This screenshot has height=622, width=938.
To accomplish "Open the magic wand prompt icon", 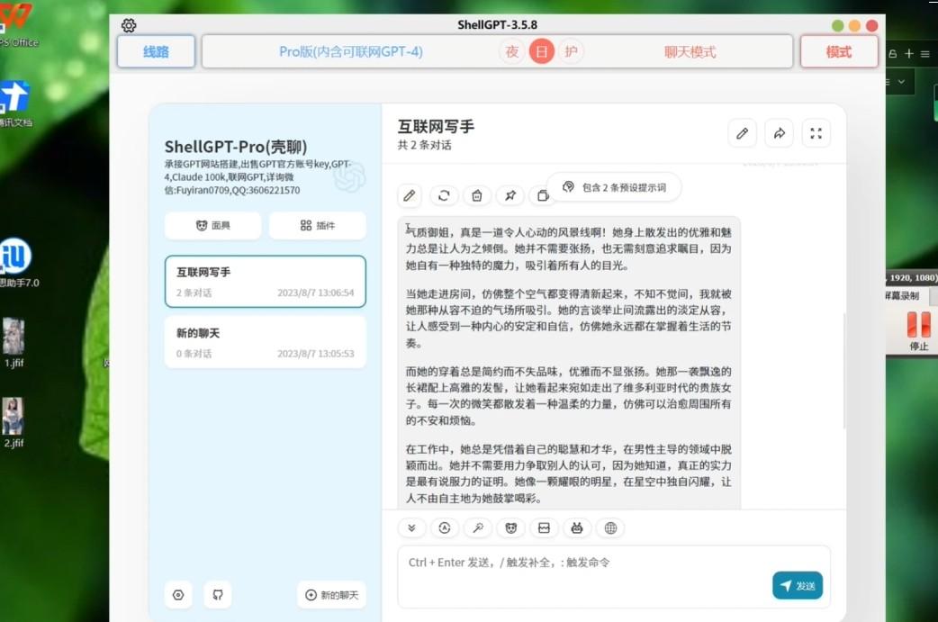I will (x=478, y=528).
